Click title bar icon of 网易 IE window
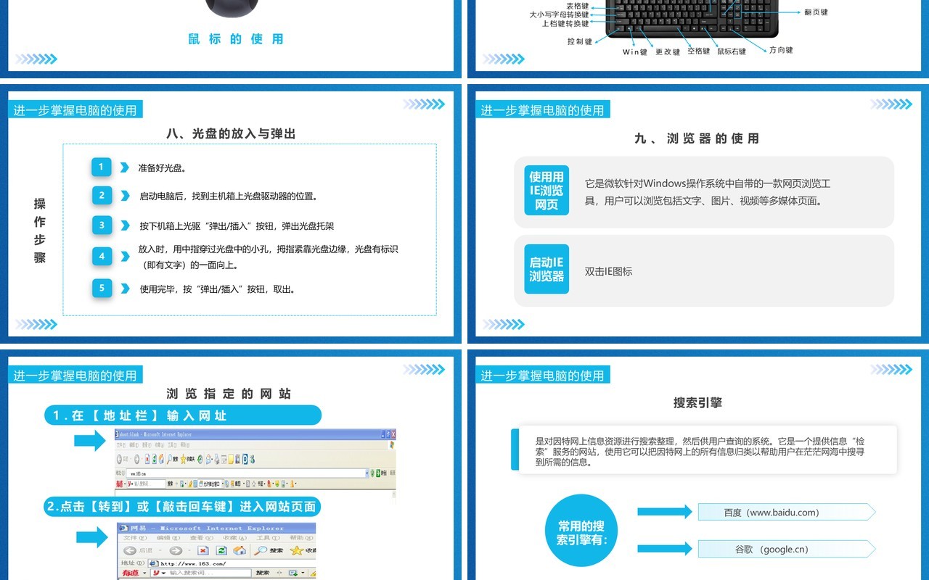This screenshot has height=580, width=929. (x=123, y=529)
